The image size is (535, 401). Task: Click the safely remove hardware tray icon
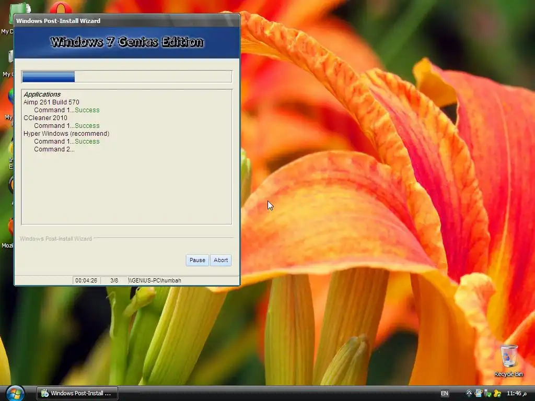pyautogui.click(x=487, y=394)
